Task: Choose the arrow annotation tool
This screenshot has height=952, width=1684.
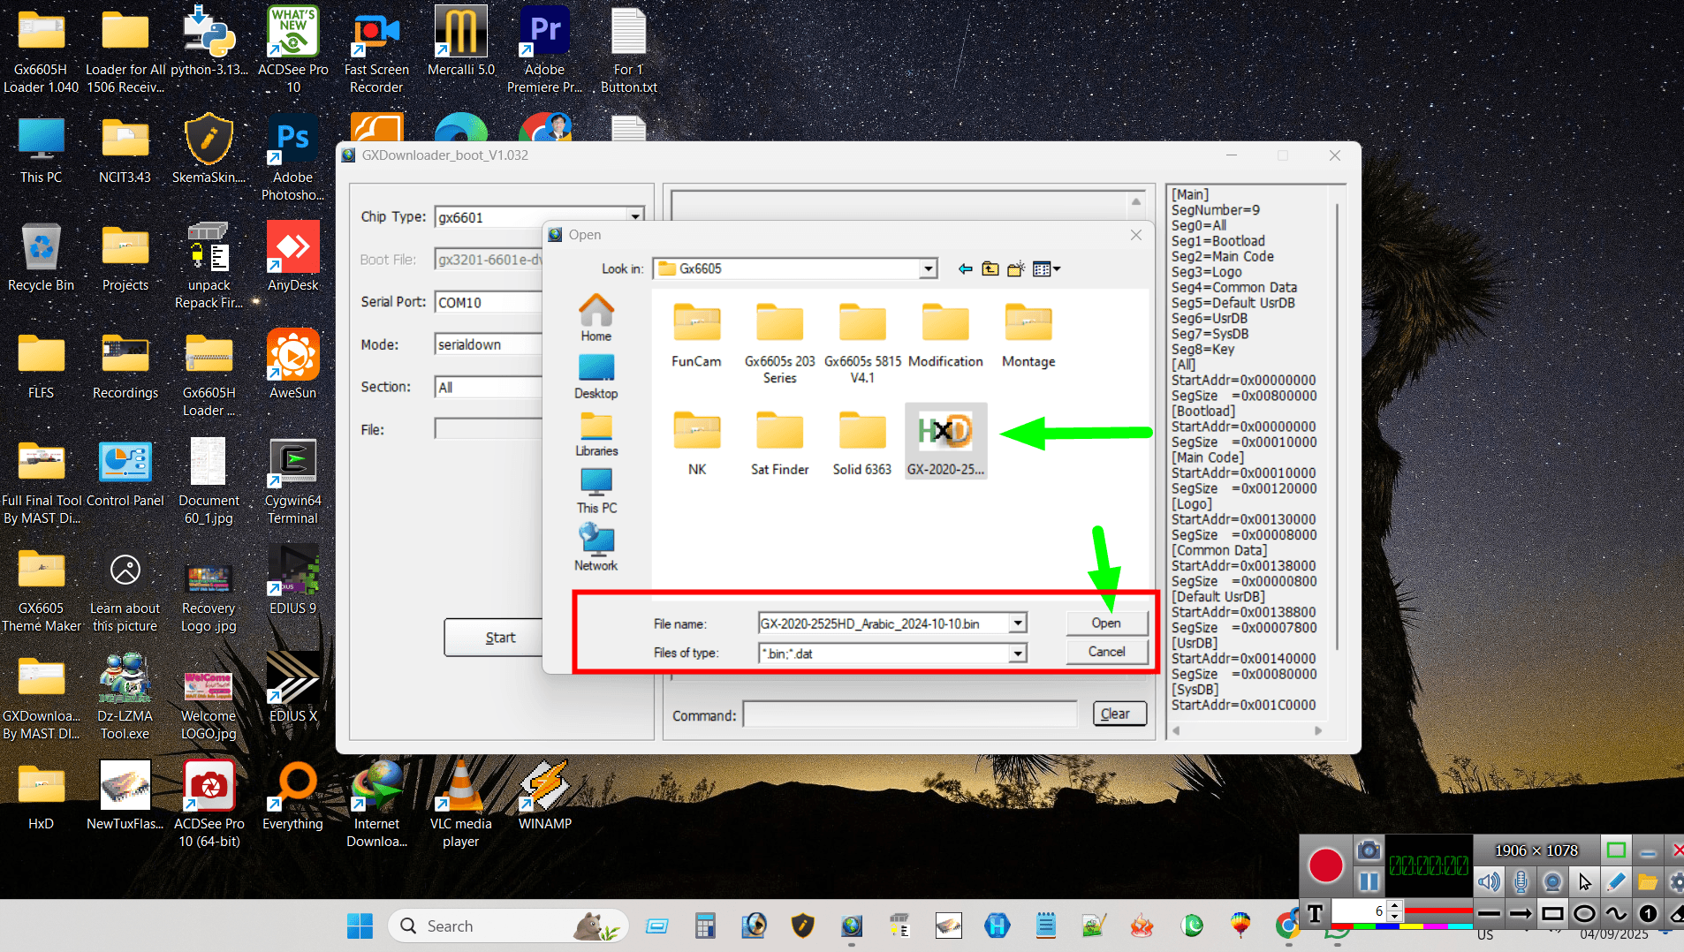Action: pos(1520,915)
